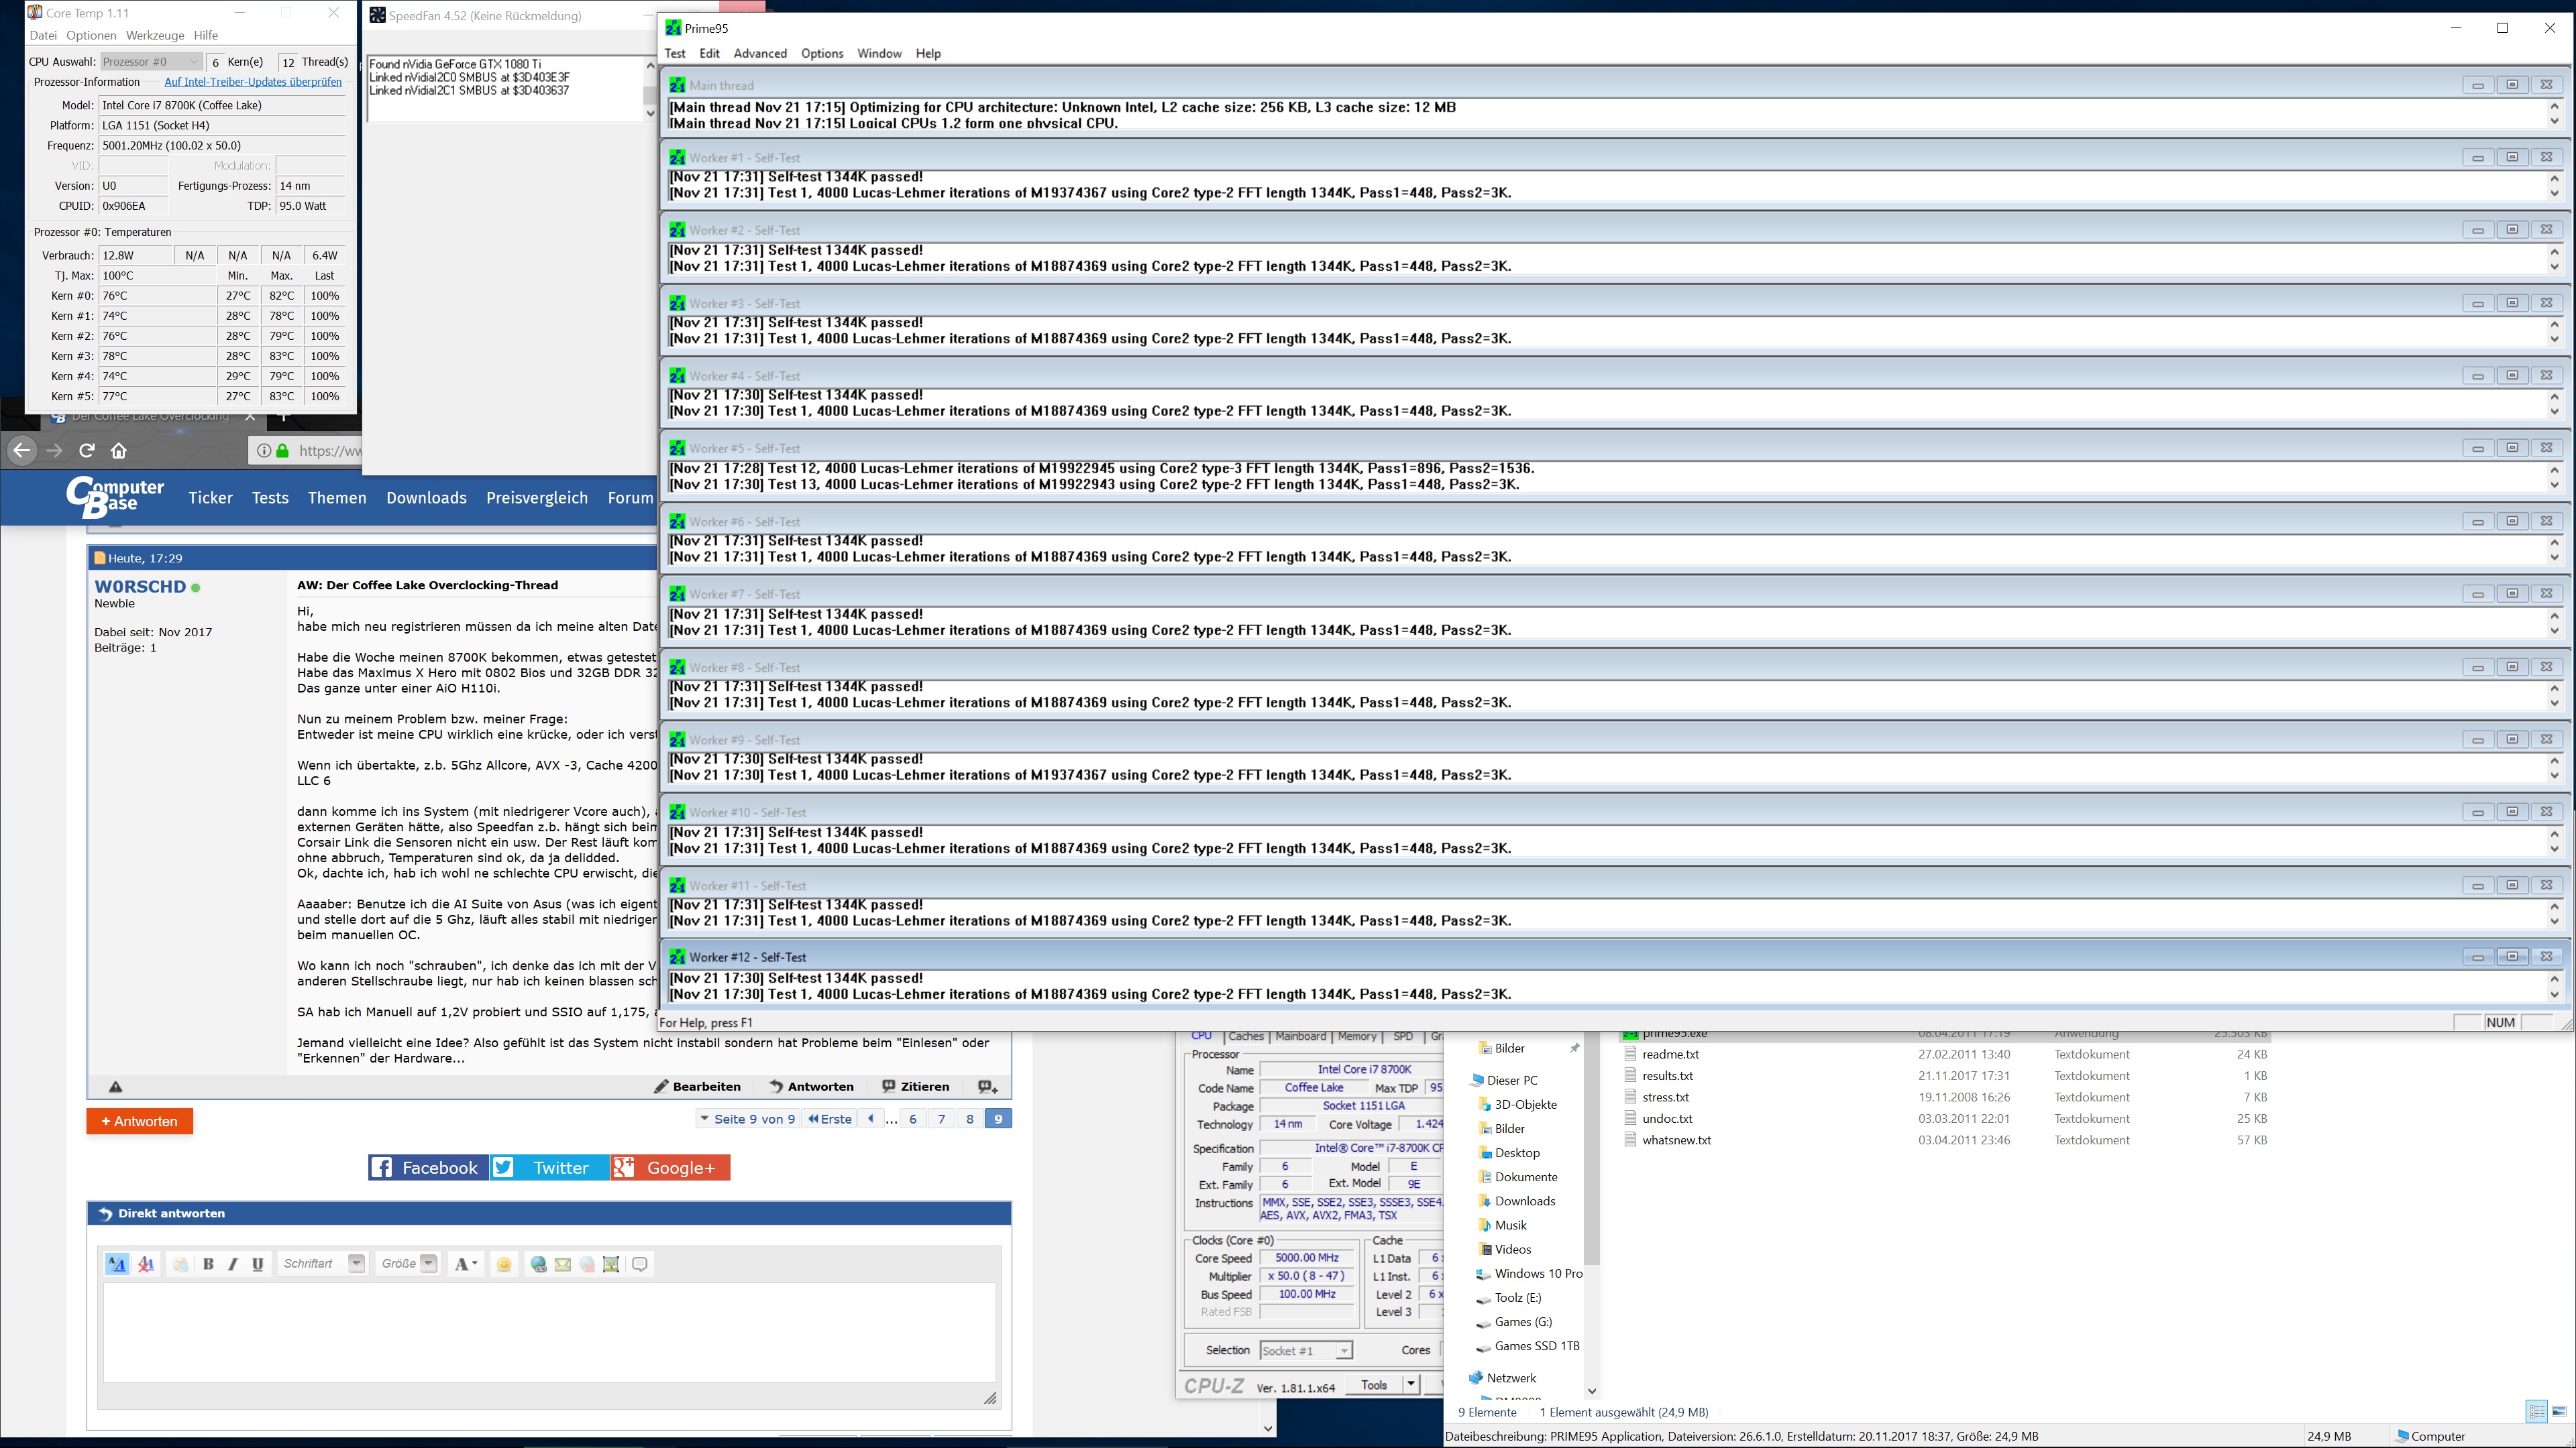Click the Italic formatting icon
This screenshot has width=2576, height=1448.
click(232, 1264)
